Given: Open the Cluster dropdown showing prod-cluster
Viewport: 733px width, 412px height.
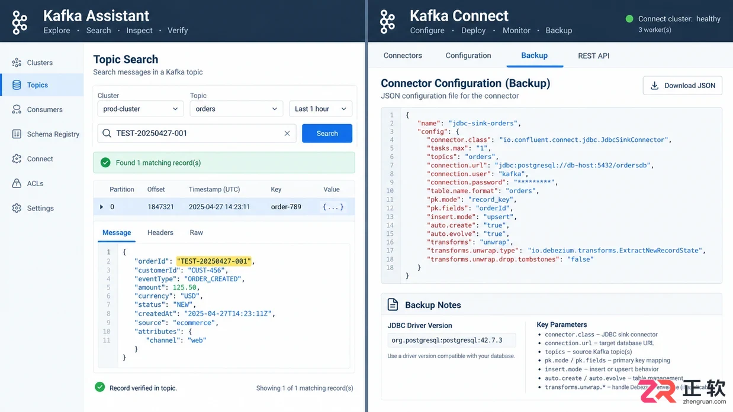Looking at the screenshot, I should 140,109.
